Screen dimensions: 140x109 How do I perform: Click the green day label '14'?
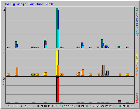pyautogui.click(x=62, y=106)
